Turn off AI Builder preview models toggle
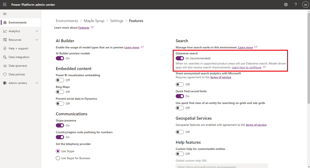The image size is (310, 168). [60, 58]
